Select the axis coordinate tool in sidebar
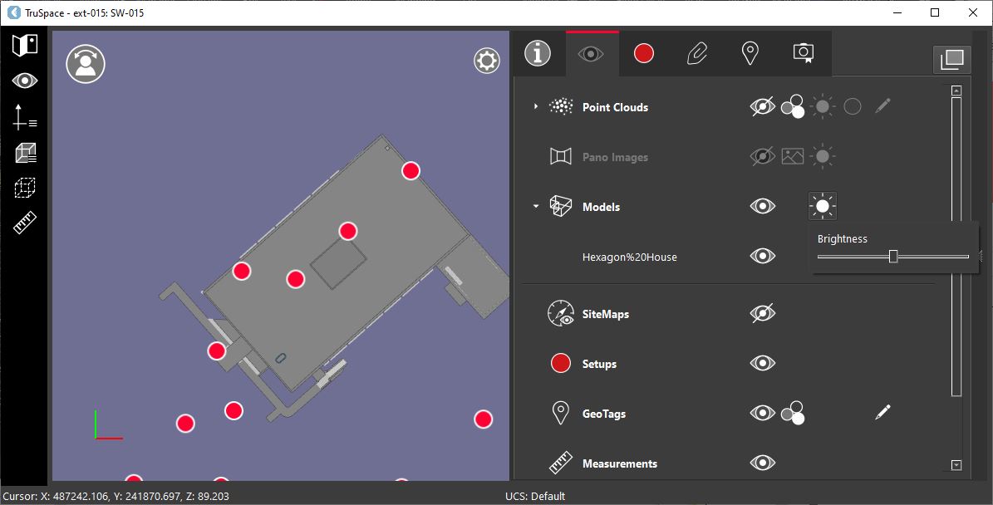 [25, 117]
